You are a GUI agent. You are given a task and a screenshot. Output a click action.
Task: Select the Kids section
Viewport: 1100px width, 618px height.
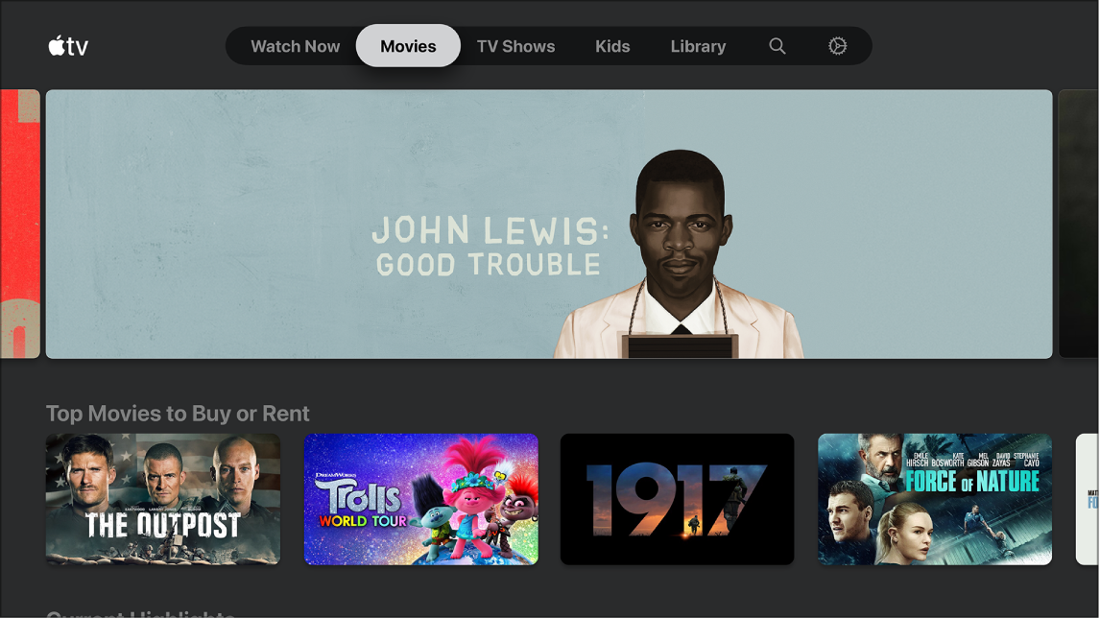[612, 45]
